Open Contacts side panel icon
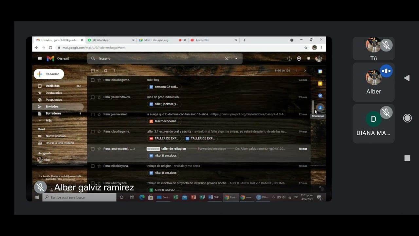The width and height of the screenshot is (419, 236). tap(320, 108)
